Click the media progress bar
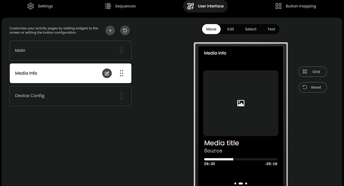This screenshot has height=186, width=344. [x=241, y=159]
